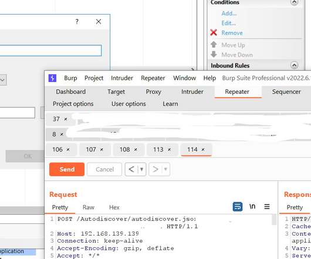Select Pretty view in Request panel
The height and width of the screenshot is (259, 311).
pyautogui.click(x=60, y=207)
